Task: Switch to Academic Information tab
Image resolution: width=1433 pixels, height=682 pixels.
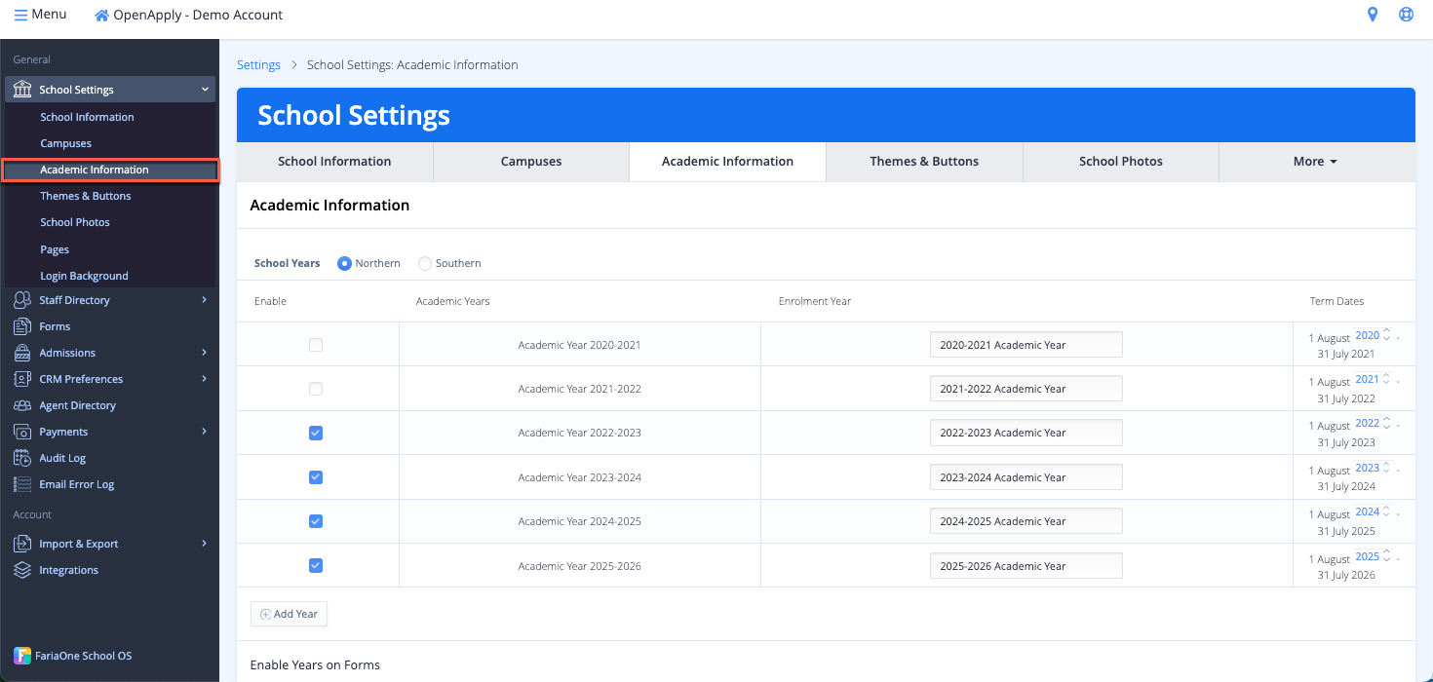Action: 727,162
